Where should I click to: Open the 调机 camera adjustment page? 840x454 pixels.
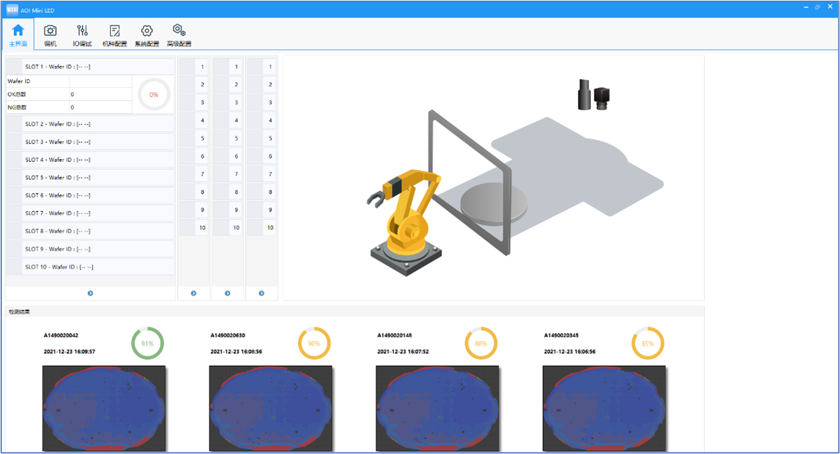tap(50, 35)
